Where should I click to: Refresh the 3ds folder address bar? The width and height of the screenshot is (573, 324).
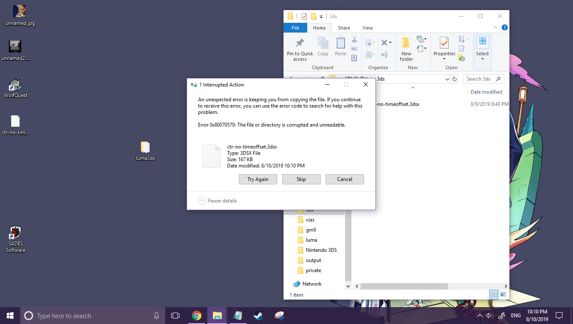click(454, 79)
